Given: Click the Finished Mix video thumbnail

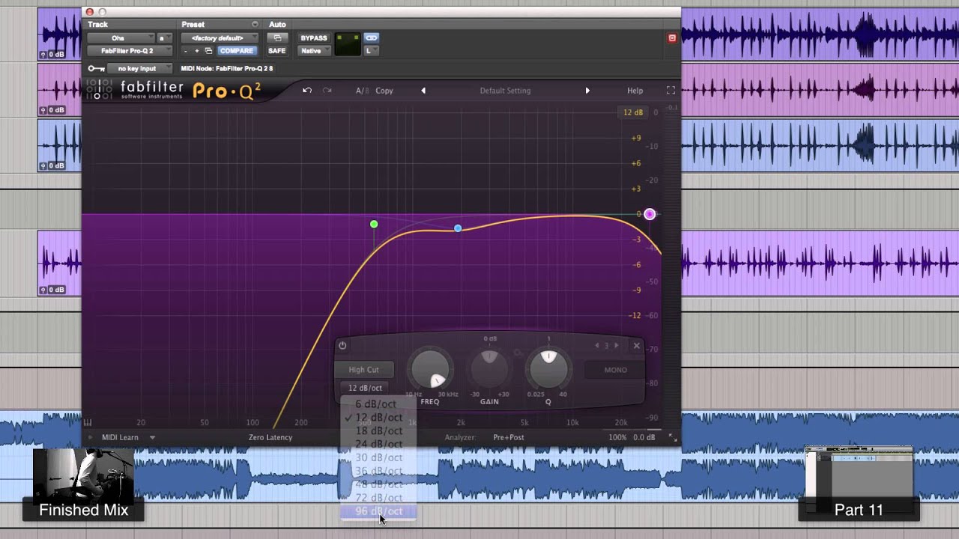Looking at the screenshot, I should [83, 484].
